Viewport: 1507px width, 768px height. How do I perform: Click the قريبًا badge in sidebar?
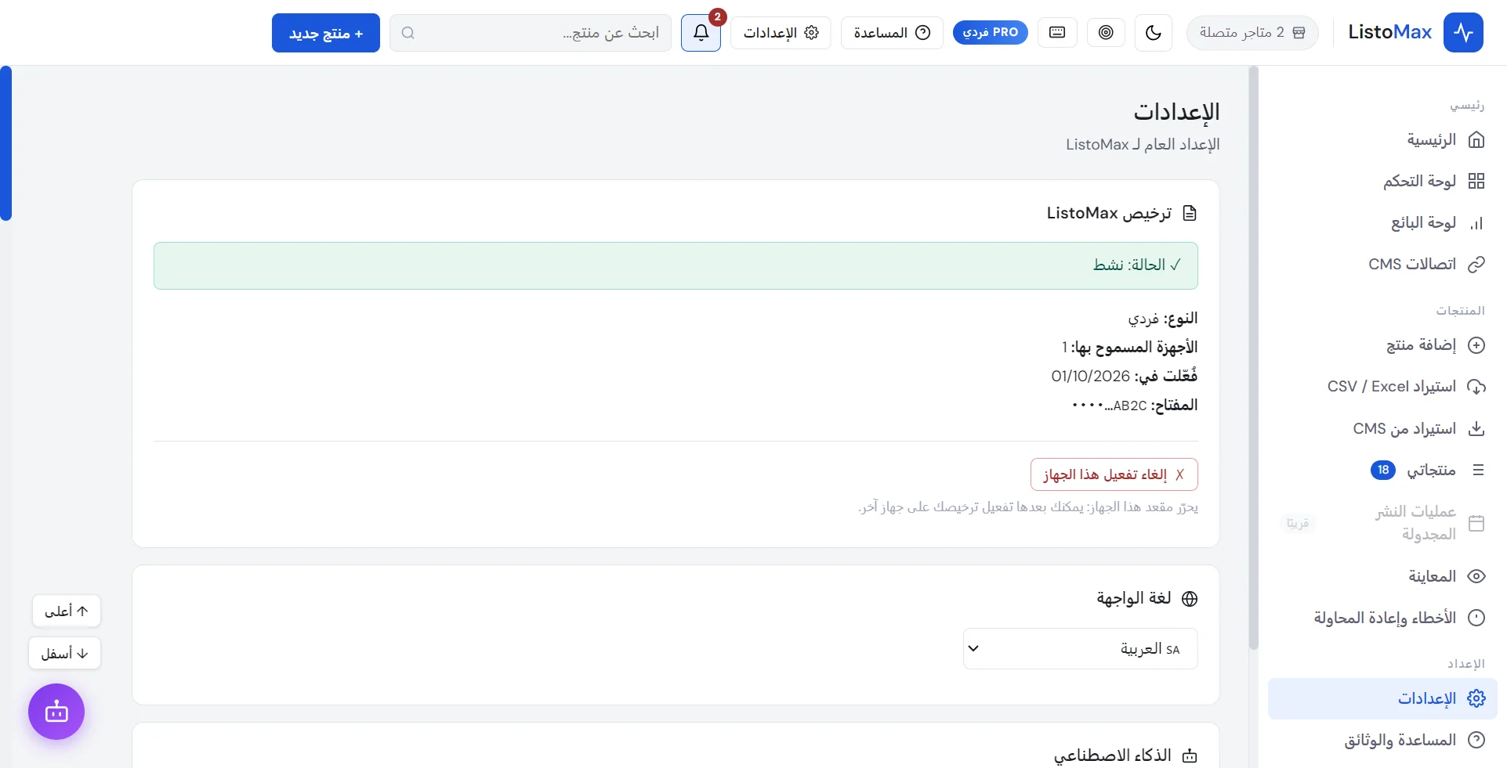point(1298,523)
